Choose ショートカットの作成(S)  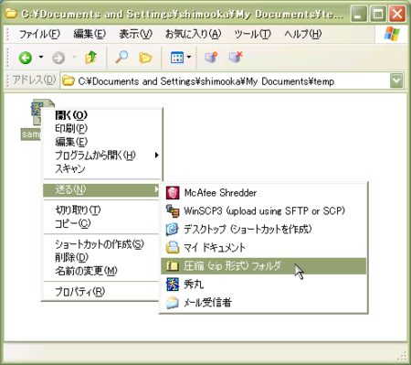tap(101, 244)
